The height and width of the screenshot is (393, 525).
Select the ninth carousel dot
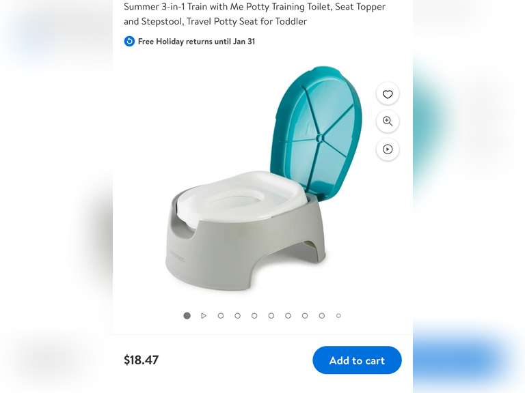tap(322, 315)
